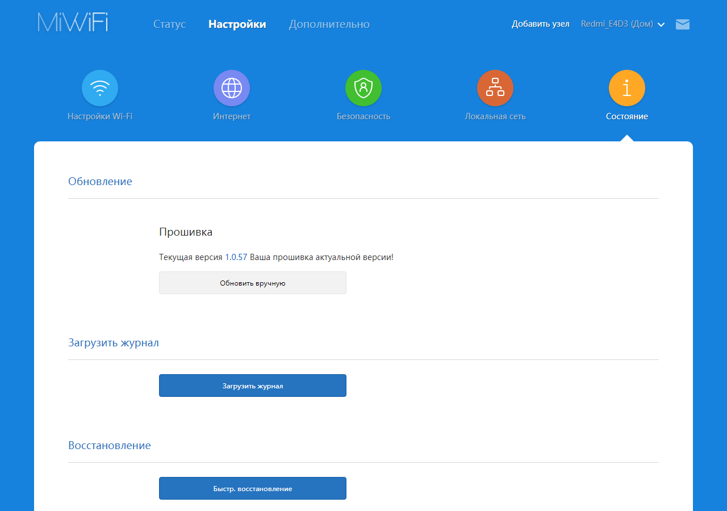
Task: Click the Обновить вручную button
Action: pyautogui.click(x=253, y=283)
